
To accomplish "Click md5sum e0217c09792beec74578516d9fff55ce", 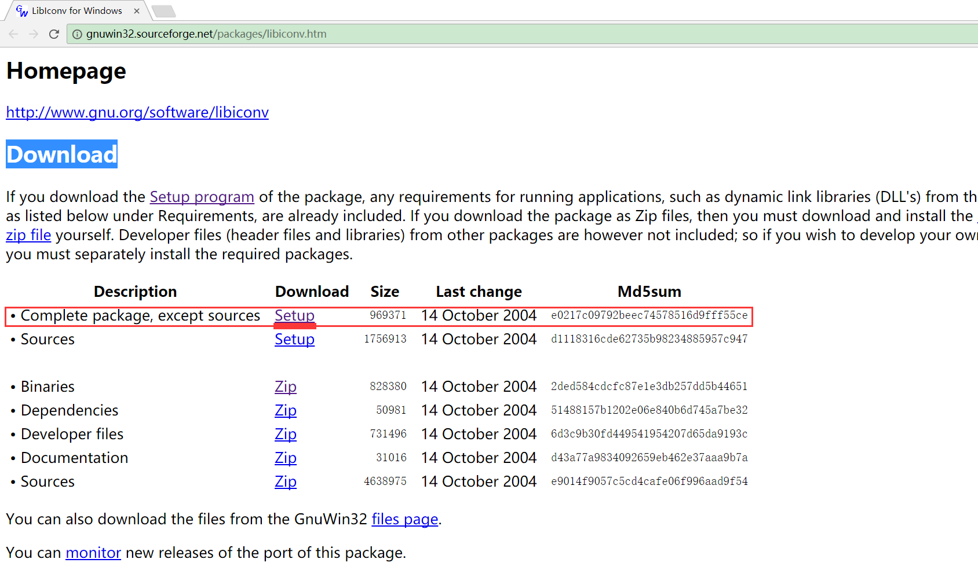I will 649,315.
